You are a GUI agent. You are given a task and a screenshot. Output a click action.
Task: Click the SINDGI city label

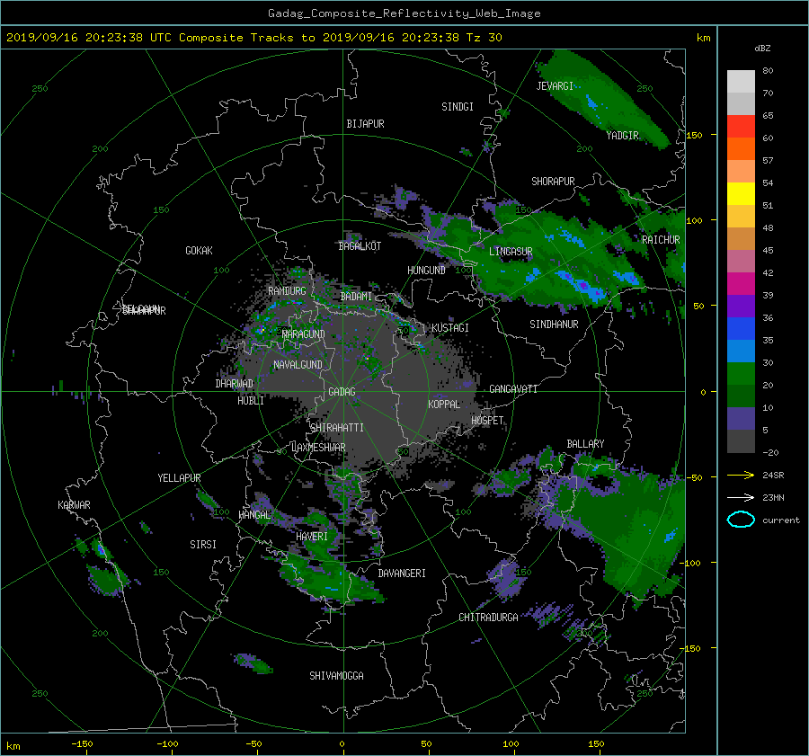[458, 107]
